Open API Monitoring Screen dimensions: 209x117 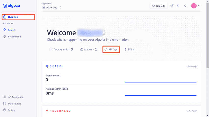(16, 97)
